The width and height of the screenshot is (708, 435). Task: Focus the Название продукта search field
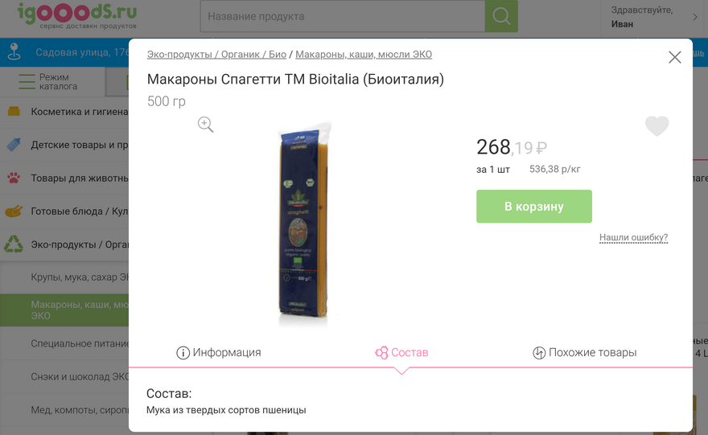[343, 16]
